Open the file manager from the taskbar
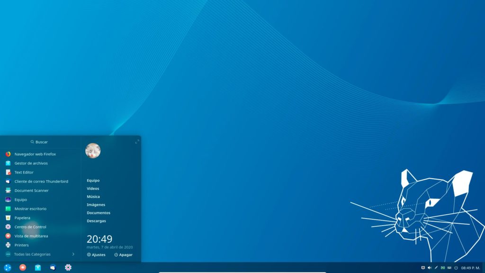The height and width of the screenshot is (273, 485). pyautogui.click(x=38, y=267)
